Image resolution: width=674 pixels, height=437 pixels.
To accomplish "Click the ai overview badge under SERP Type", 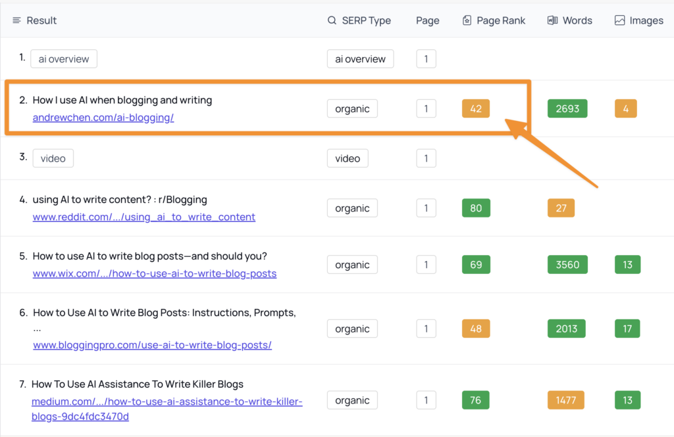I will (x=360, y=59).
